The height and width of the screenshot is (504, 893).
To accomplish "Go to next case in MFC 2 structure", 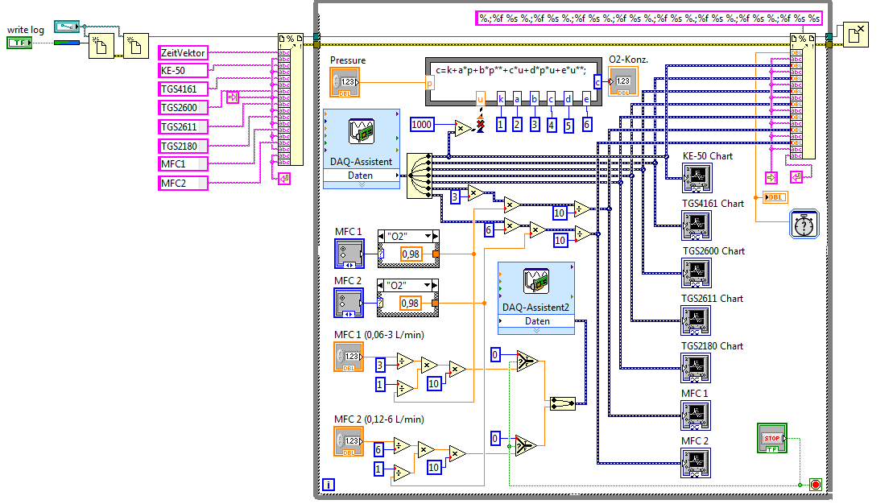I will 436,285.
